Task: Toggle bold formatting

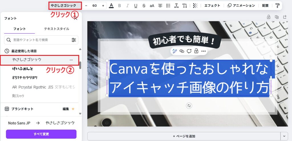Action: 119,5
